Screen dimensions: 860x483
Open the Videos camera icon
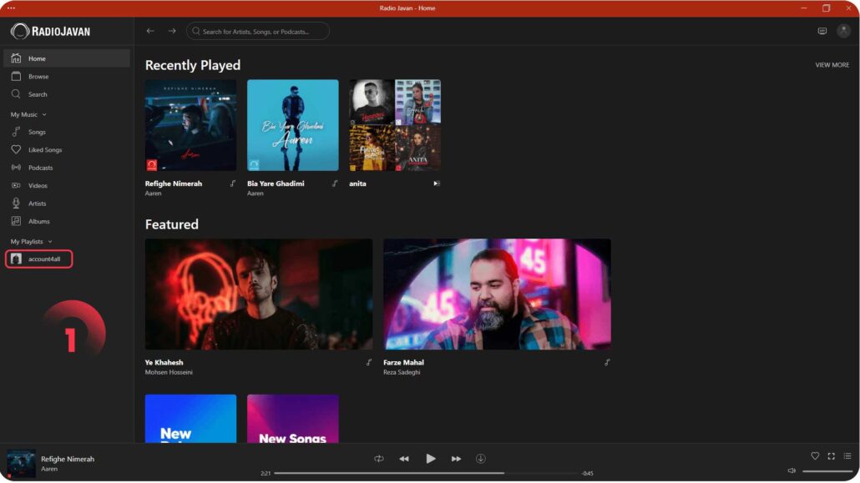click(x=16, y=185)
